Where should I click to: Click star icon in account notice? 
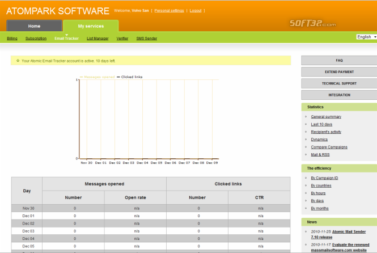[x=18, y=61]
